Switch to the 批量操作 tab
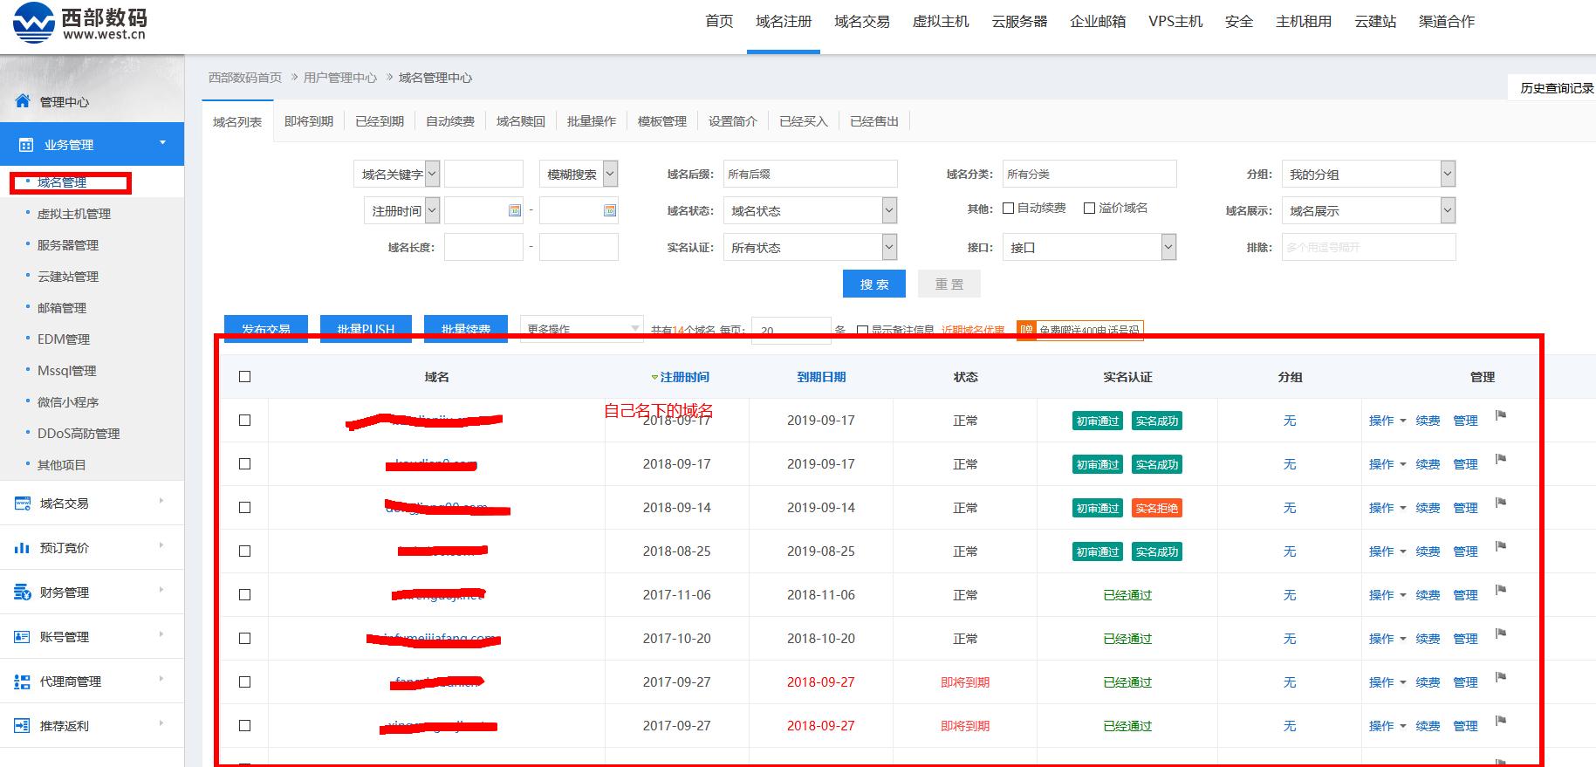 [x=592, y=121]
